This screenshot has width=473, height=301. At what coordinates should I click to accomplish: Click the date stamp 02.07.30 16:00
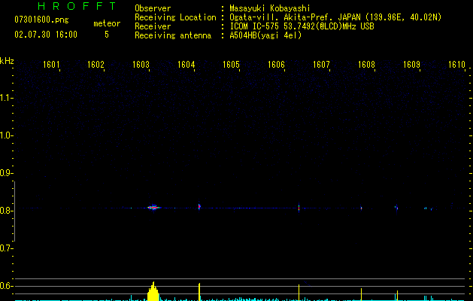coord(46,35)
